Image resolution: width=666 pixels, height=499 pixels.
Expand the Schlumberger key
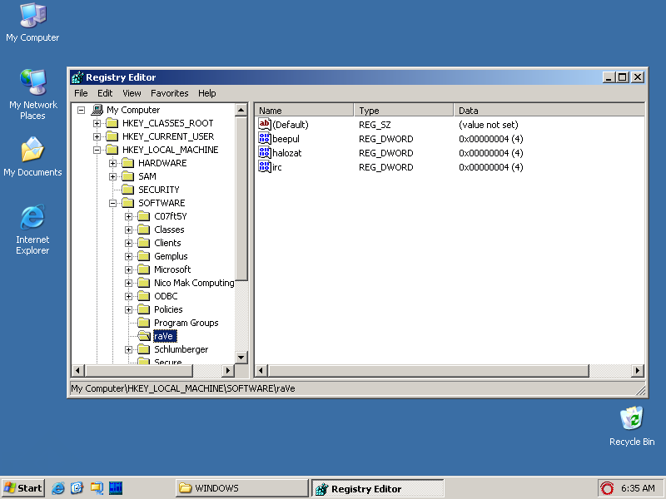[128, 349]
